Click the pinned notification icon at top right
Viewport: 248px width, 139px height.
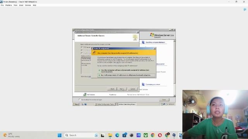click(245, 10)
